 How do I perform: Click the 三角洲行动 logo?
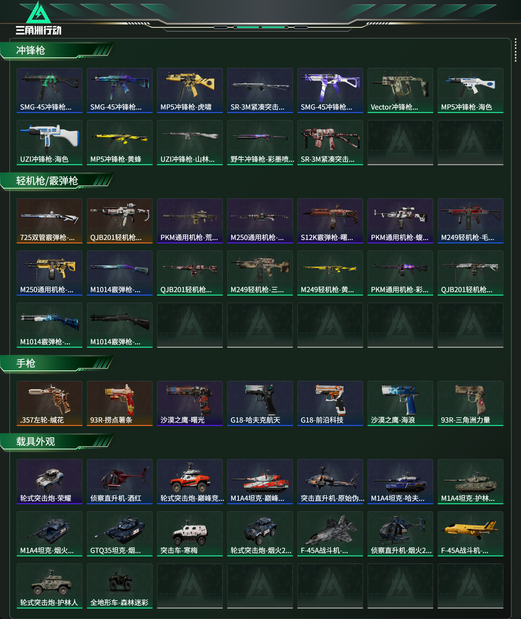coord(39,18)
